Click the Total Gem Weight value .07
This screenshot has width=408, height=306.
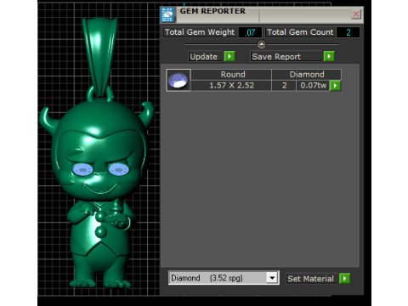point(250,32)
